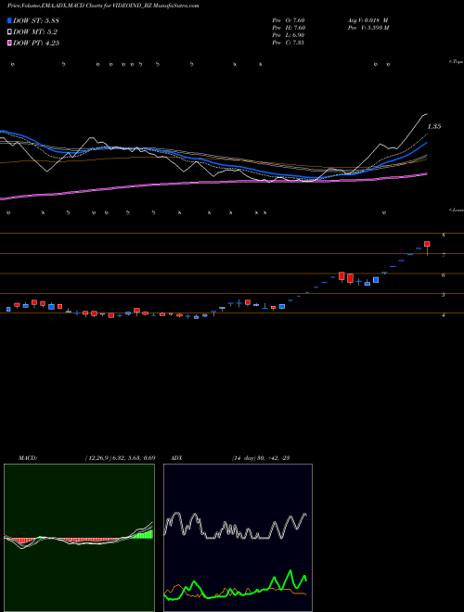The height and width of the screenshot is (612, 464).
Task: Click price axis label 7
Action: pos(444,255)
